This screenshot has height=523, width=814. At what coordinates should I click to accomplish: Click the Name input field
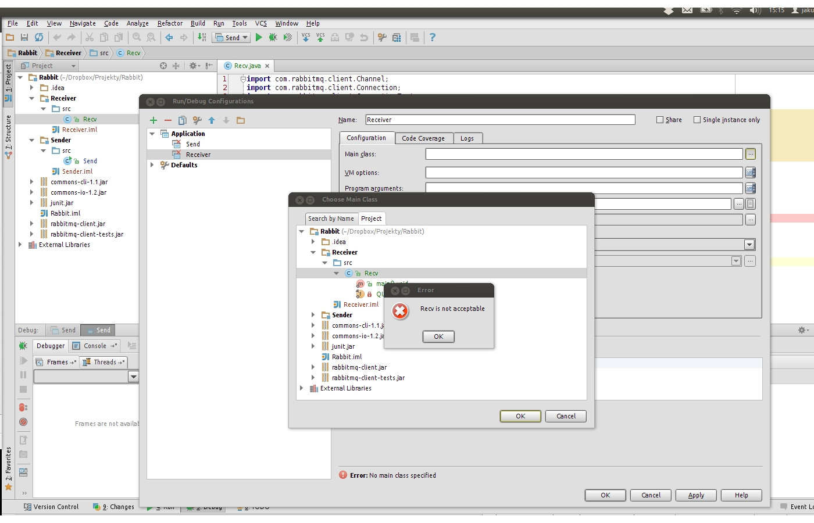tap(500, 120)
